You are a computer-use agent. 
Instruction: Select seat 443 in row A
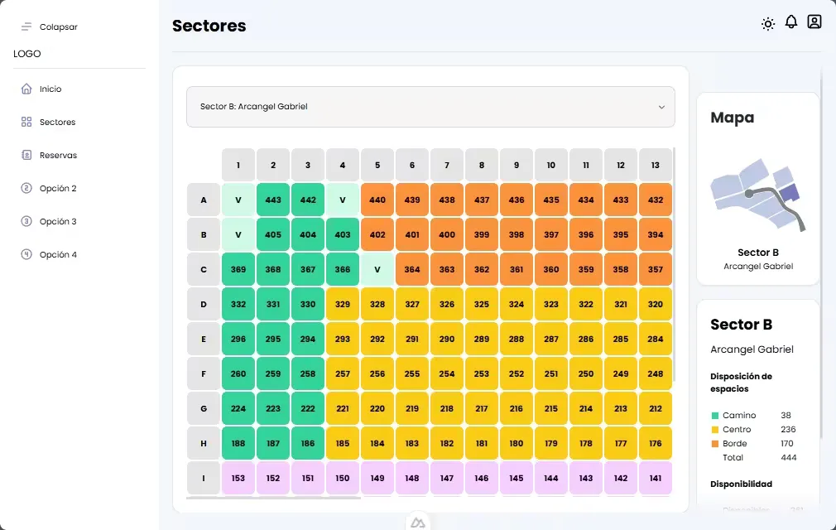pyautogui.click(x=273, y=200)
